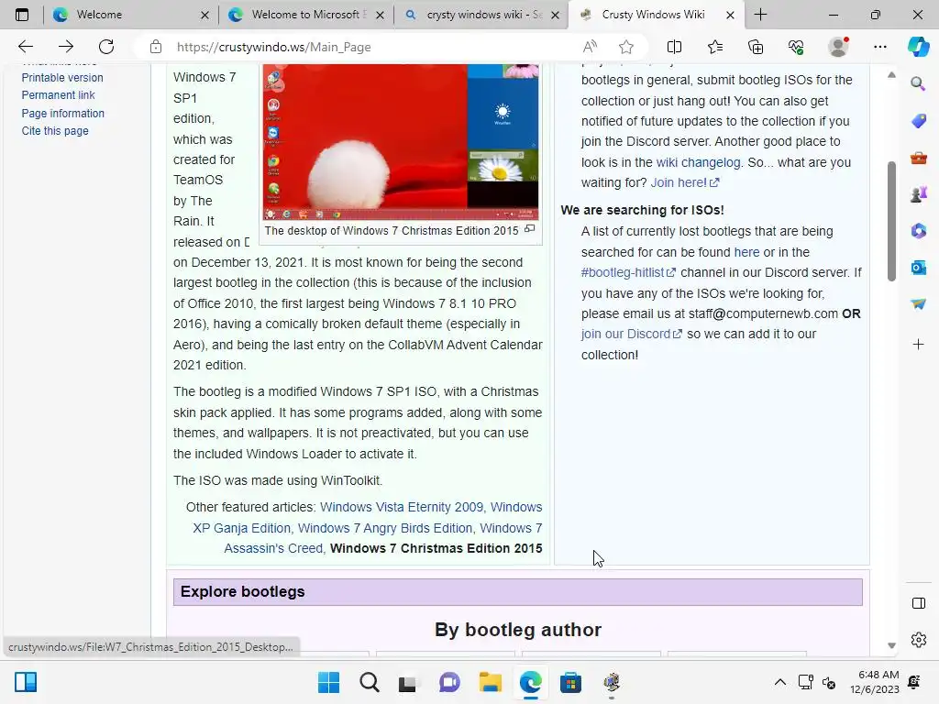Open the wiki changelog link

pyautogui.click(x=698, y=162)
